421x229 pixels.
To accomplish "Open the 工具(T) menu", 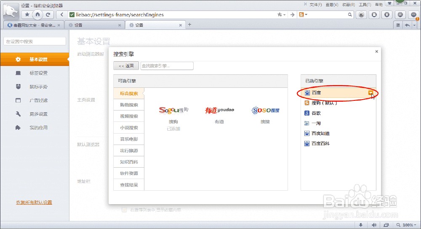I will pos(365,5).
